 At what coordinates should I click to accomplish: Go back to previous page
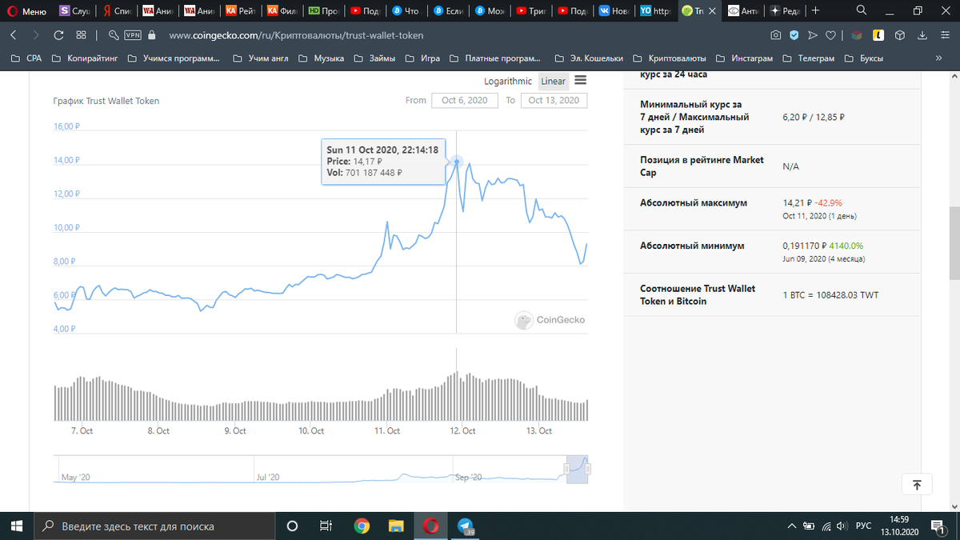pyautogui.click(x=14, y=35)
